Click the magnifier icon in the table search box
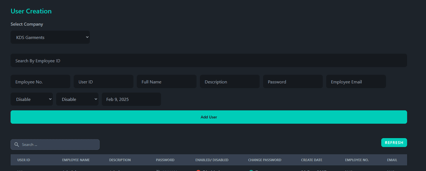 click(17, 145)
